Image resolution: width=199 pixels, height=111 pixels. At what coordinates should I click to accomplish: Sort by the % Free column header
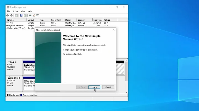point(111,20)
